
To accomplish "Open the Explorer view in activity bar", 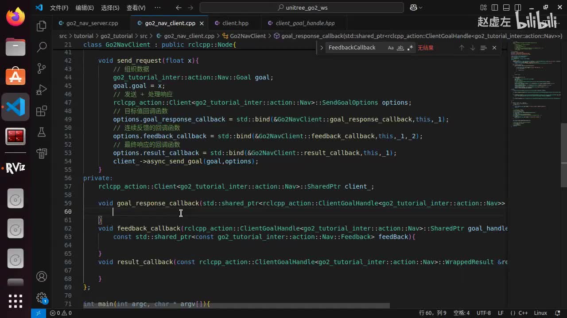I will (42, 26).
